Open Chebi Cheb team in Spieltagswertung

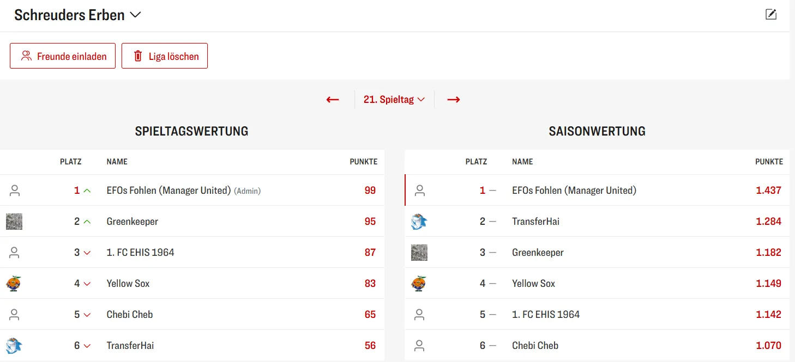pos(130,315)
